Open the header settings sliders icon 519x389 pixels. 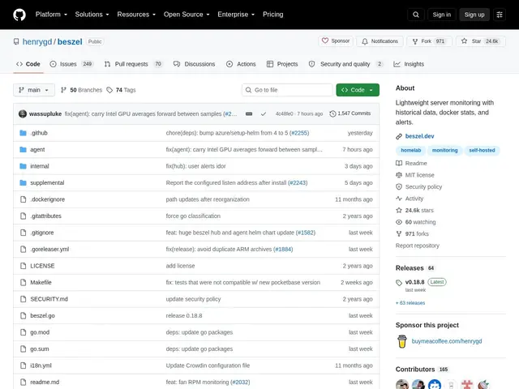500,15
